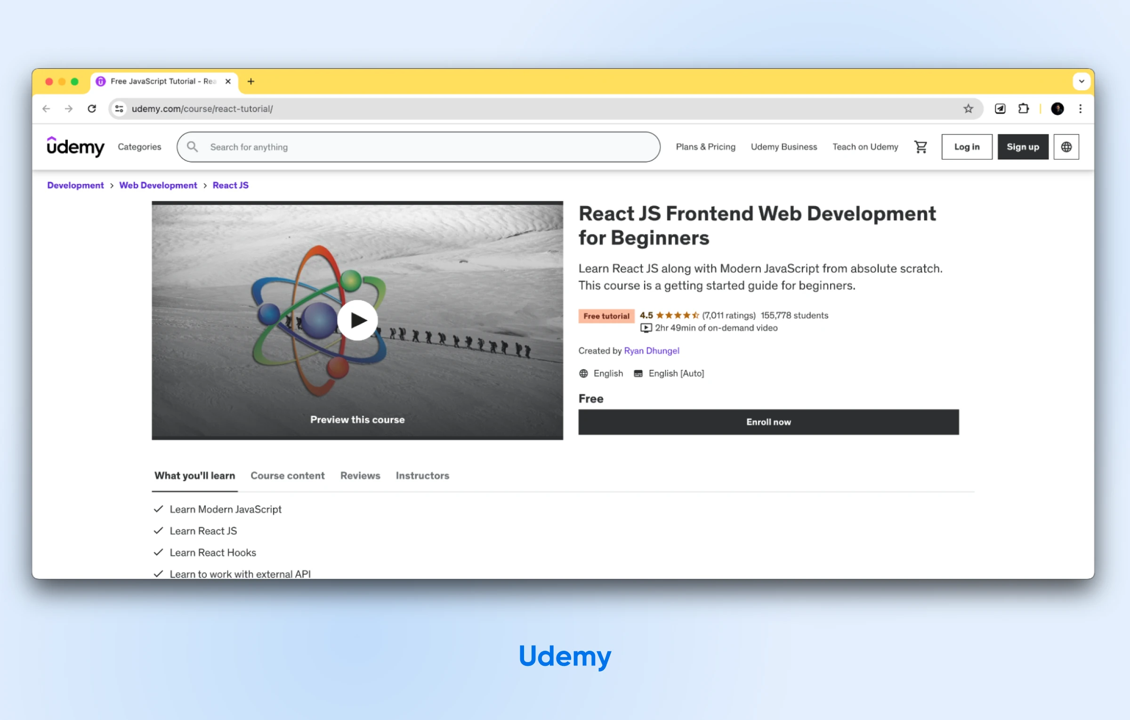Screen dimensions: 1130x720
Task: Switch to the Instructors tab
Action: (422, 476)
